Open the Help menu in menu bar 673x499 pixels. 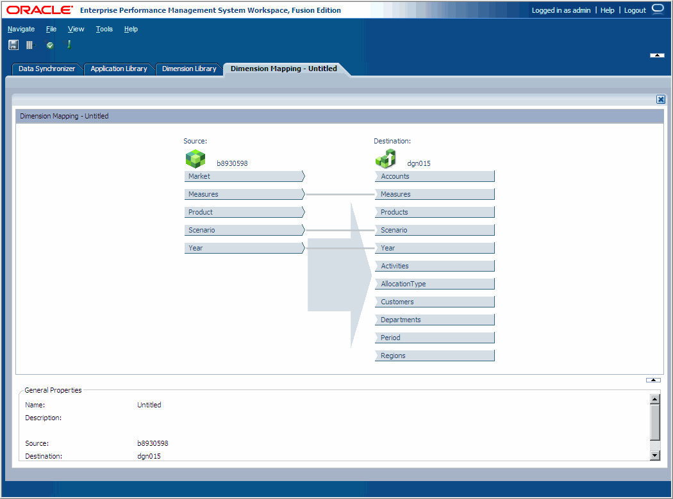tap(131, 29)
